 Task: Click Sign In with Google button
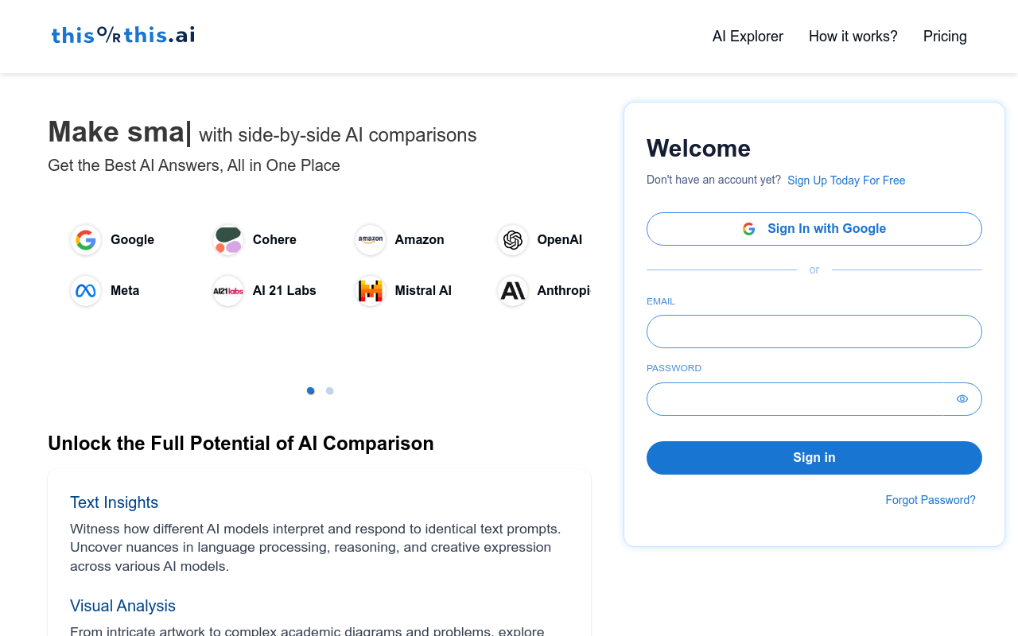point(814,229)
